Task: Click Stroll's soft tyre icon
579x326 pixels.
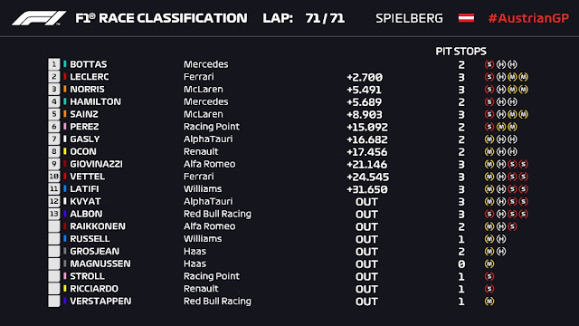Action: click(489, 276)
